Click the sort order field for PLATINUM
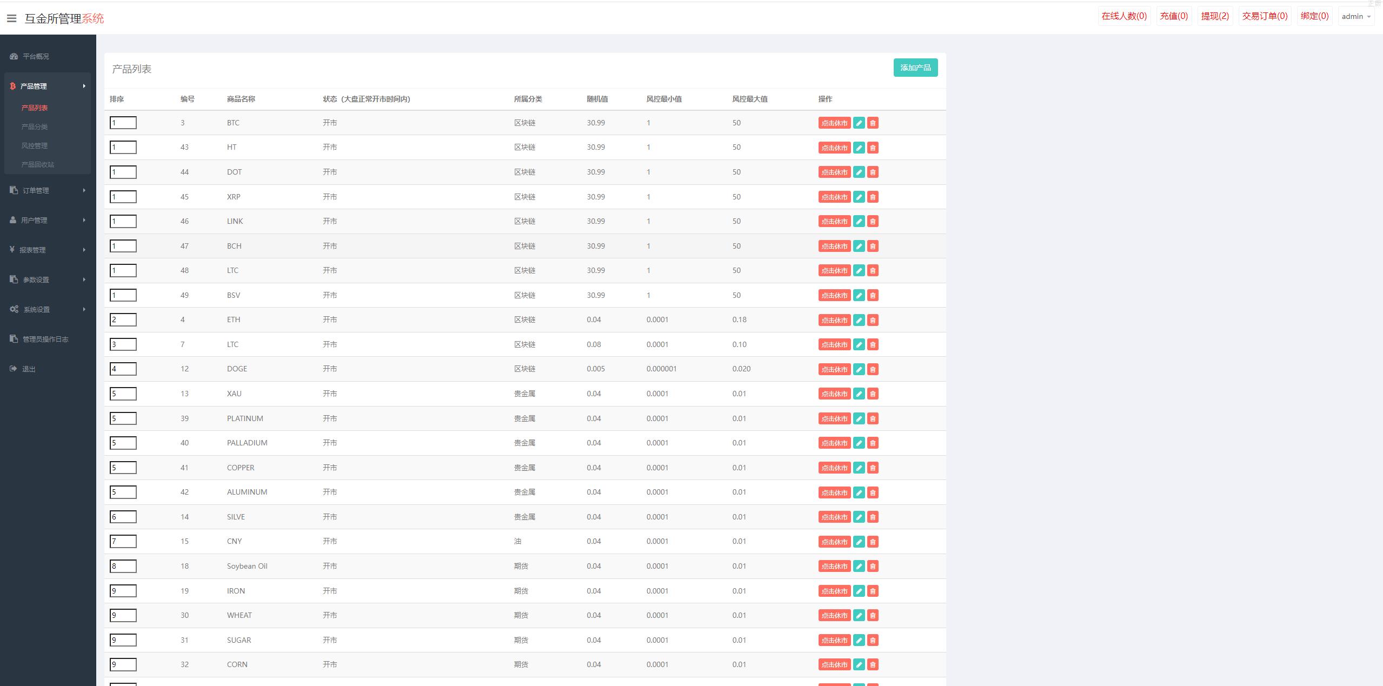Image resolution: width=1383 pixels, height=686 pixels. coord(123,418)
